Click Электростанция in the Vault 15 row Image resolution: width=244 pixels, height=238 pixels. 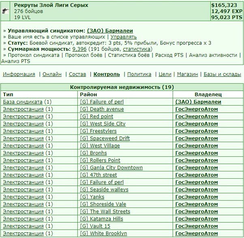(x=23, y=226)
